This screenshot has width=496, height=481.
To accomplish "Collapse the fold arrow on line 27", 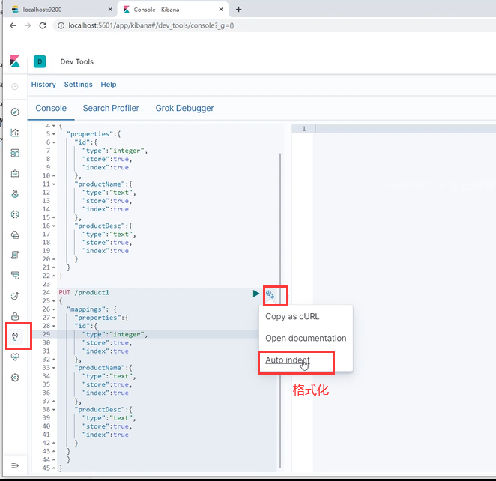I will point(54,318).
